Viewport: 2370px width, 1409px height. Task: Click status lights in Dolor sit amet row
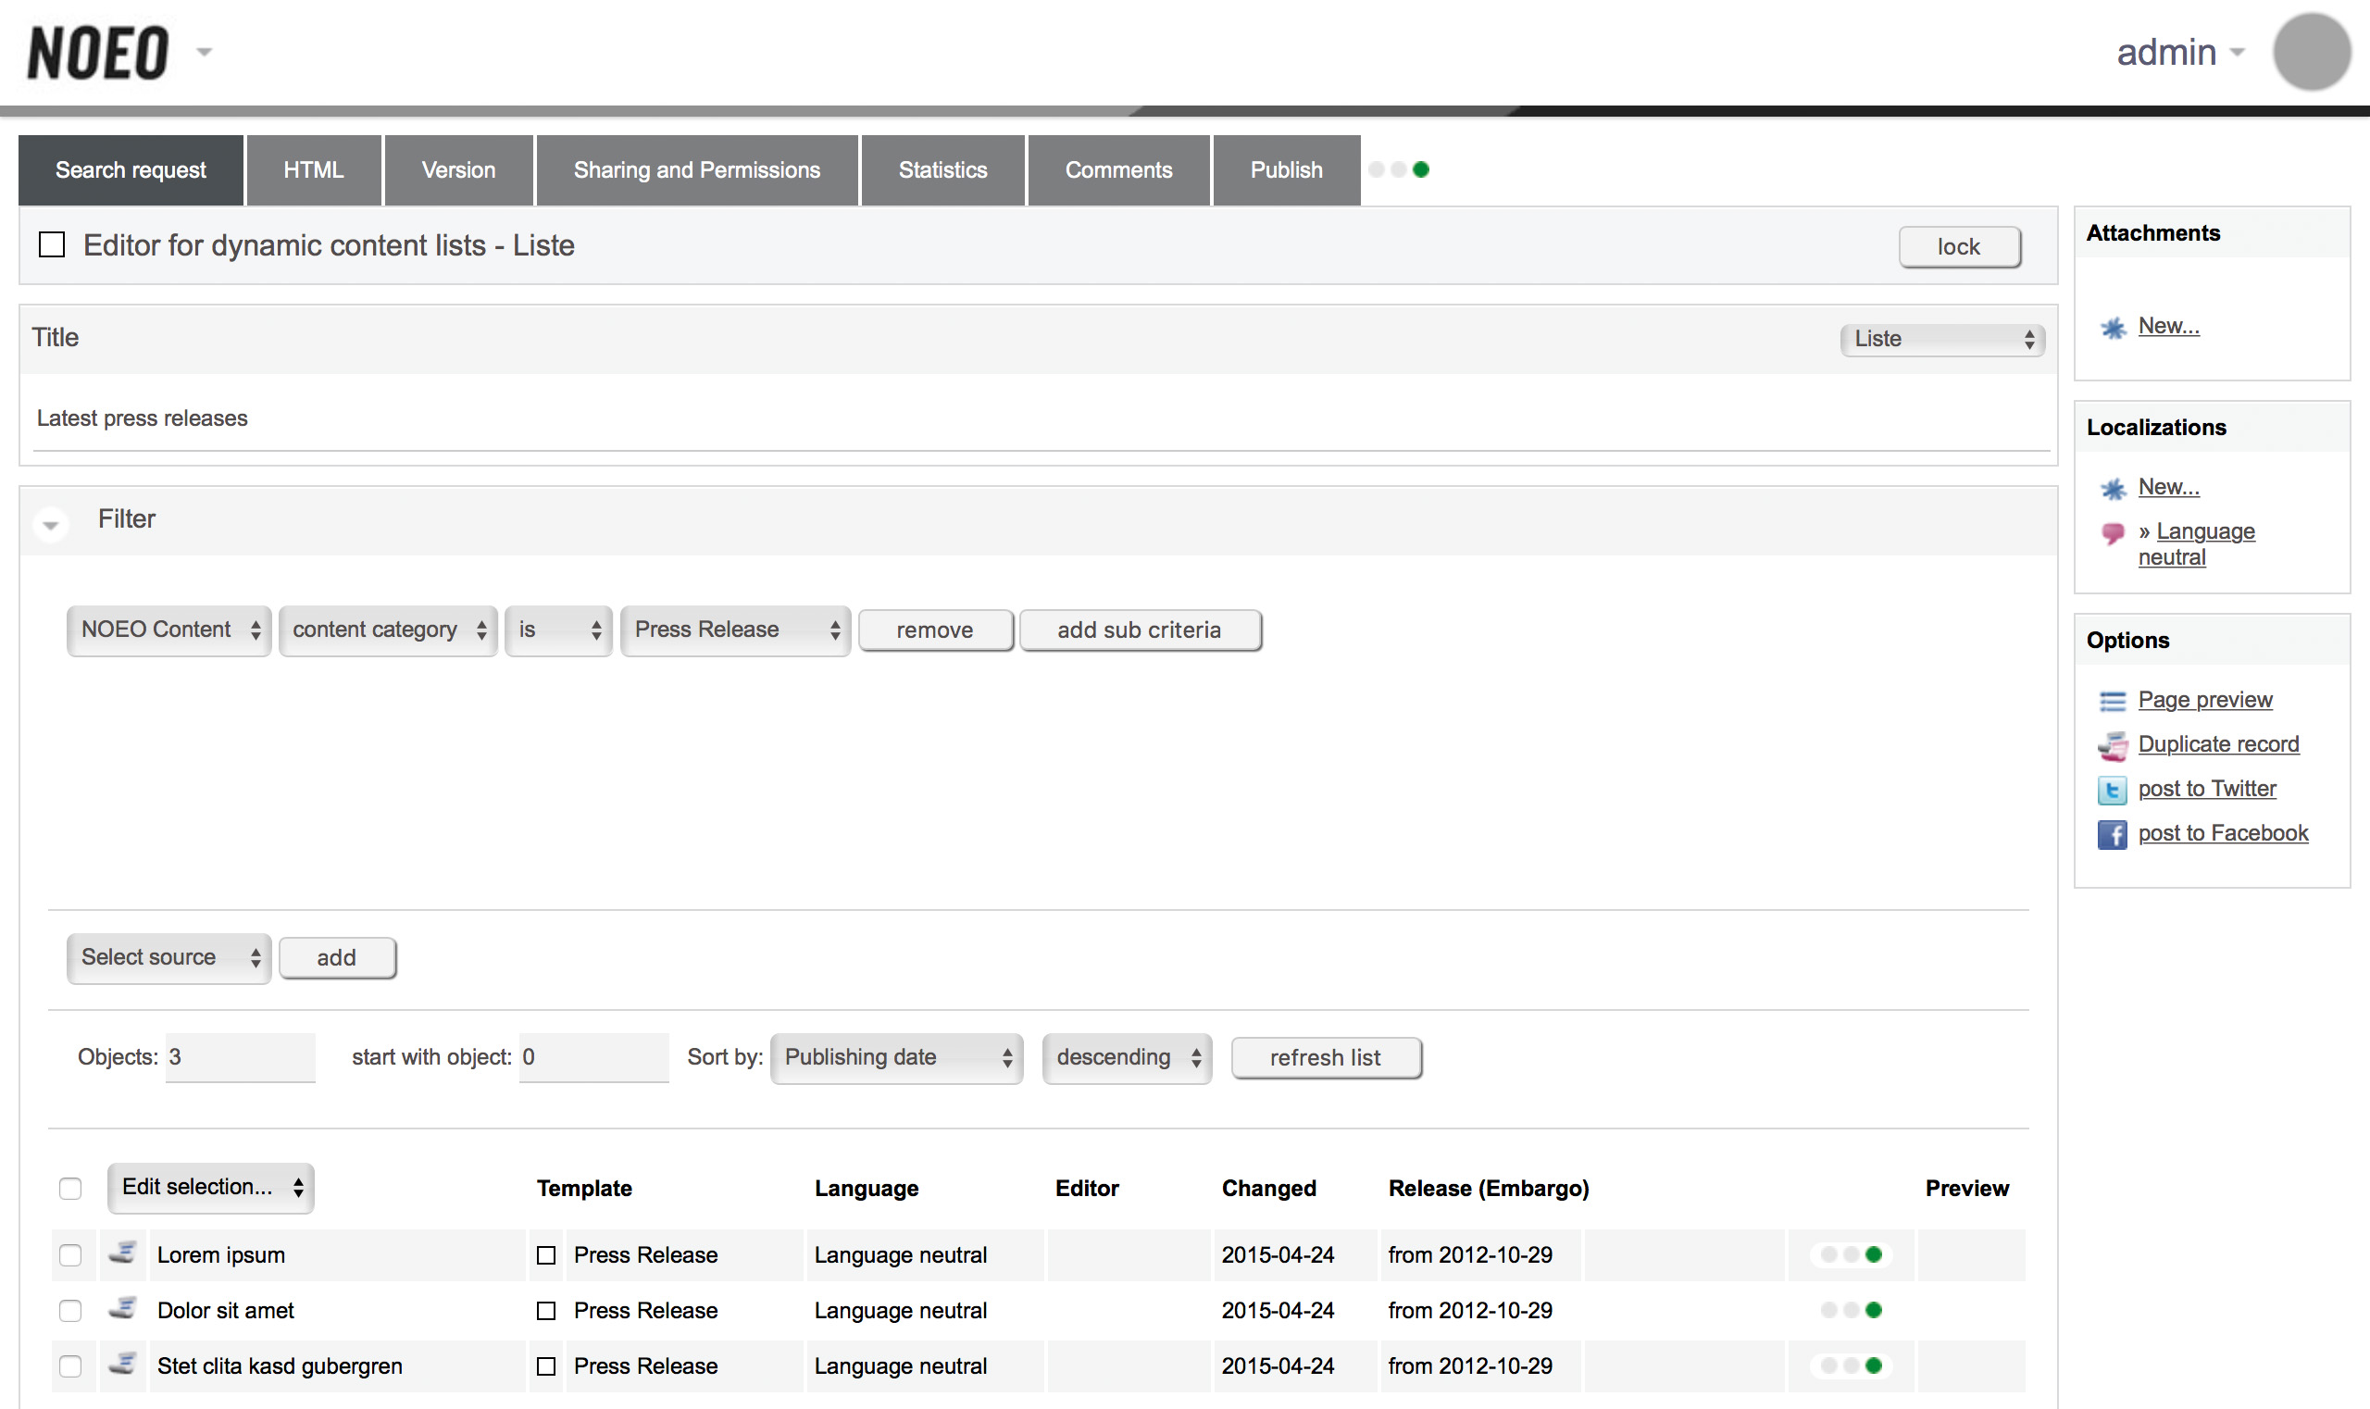pos(1851,1310)
